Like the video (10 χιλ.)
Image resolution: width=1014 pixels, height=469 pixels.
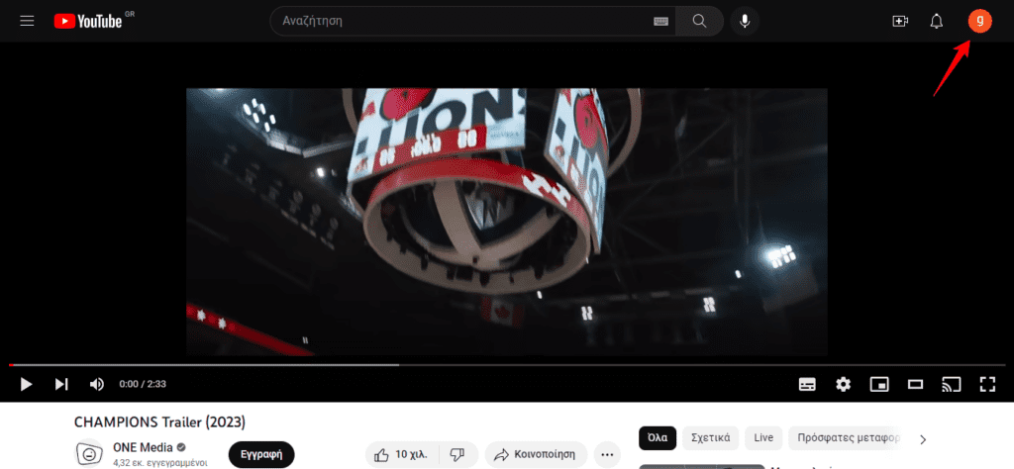402,454
